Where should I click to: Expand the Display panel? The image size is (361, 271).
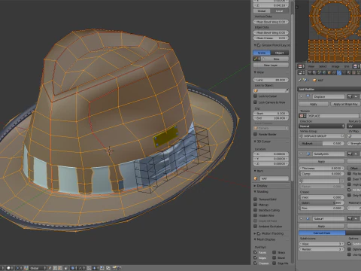tap(255, 186)
